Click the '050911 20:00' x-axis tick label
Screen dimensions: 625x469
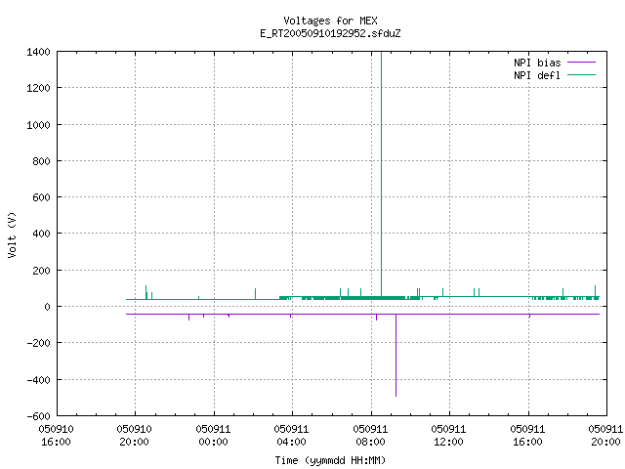pyautogui.click(x=605, y=435)
